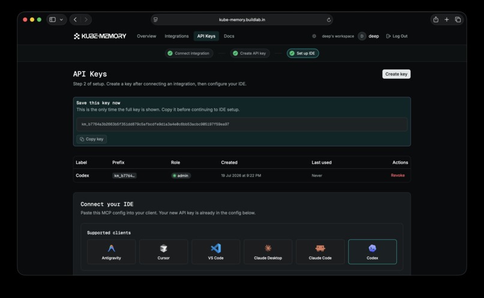Click the kube-memory.buildlab.in address bar
The width and height of the screenshot is (484, 298).
click(242, 19)
